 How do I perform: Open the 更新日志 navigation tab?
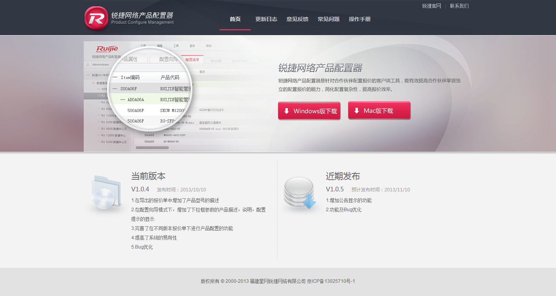coord(266,19)
